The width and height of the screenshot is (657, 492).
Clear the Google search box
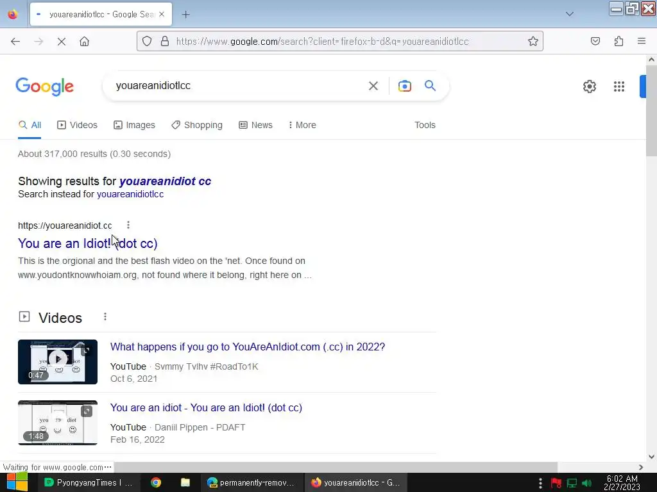[x=373, y=86]
